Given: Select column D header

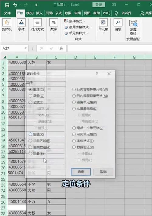Looking at the screenshot, I should 75,57.
